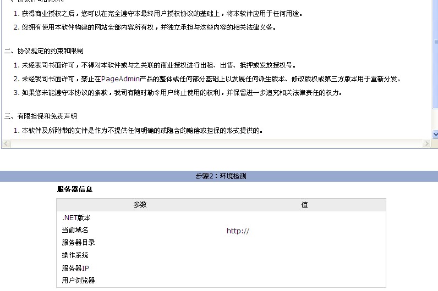This screenshot has width=438, height=291.
Task: Select the 步骤2：环境检测 header bar
Action: 219,176
